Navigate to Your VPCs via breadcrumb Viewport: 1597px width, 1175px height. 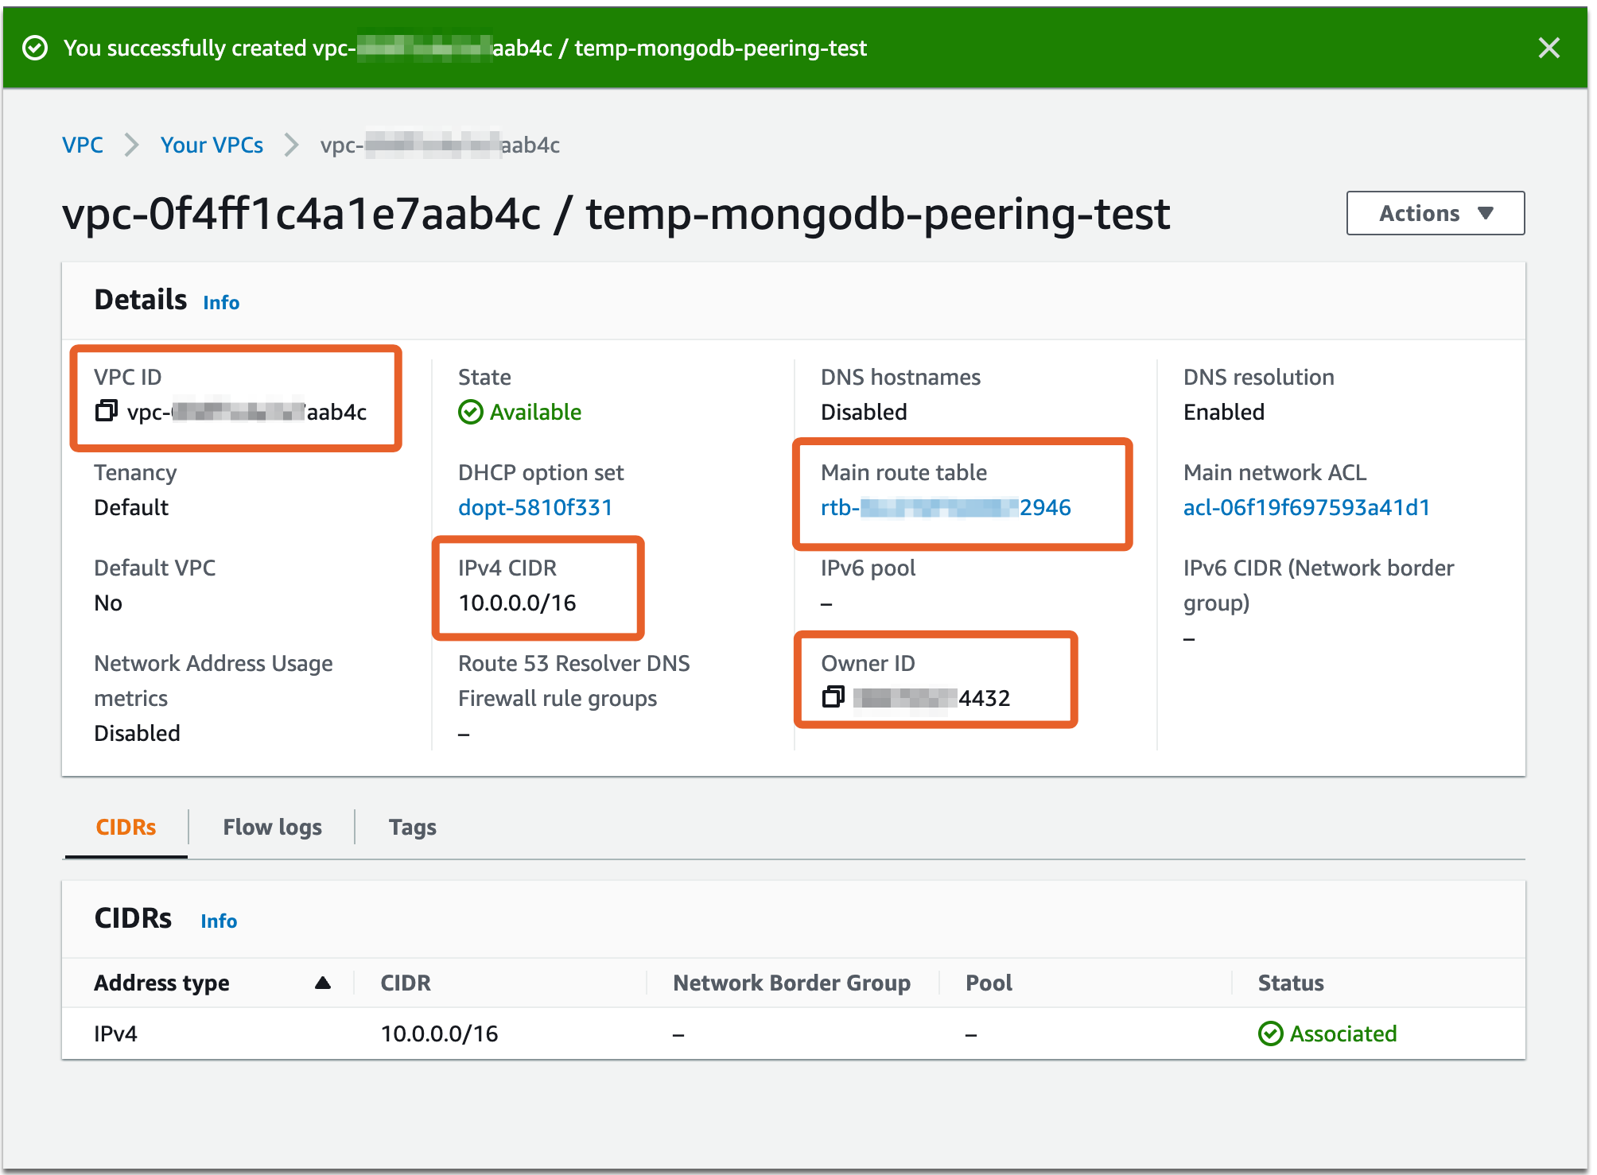212,145
